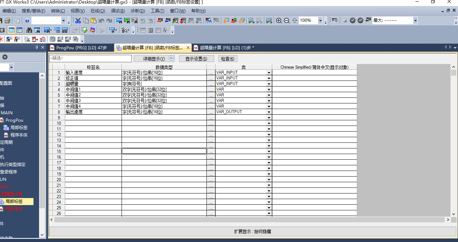Select 程序本体 under ProgPou in tree

19,135
